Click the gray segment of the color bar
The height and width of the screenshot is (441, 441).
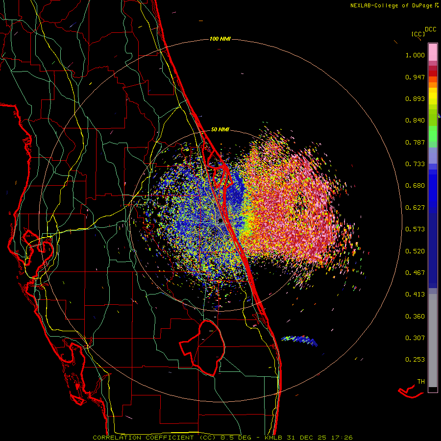point(433,341)
